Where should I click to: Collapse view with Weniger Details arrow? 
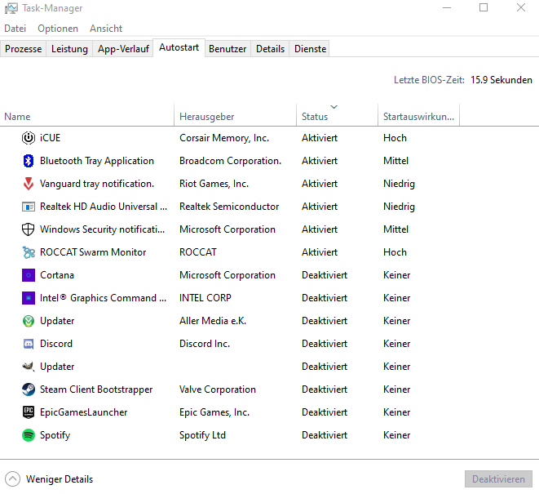tap(13, 478)
